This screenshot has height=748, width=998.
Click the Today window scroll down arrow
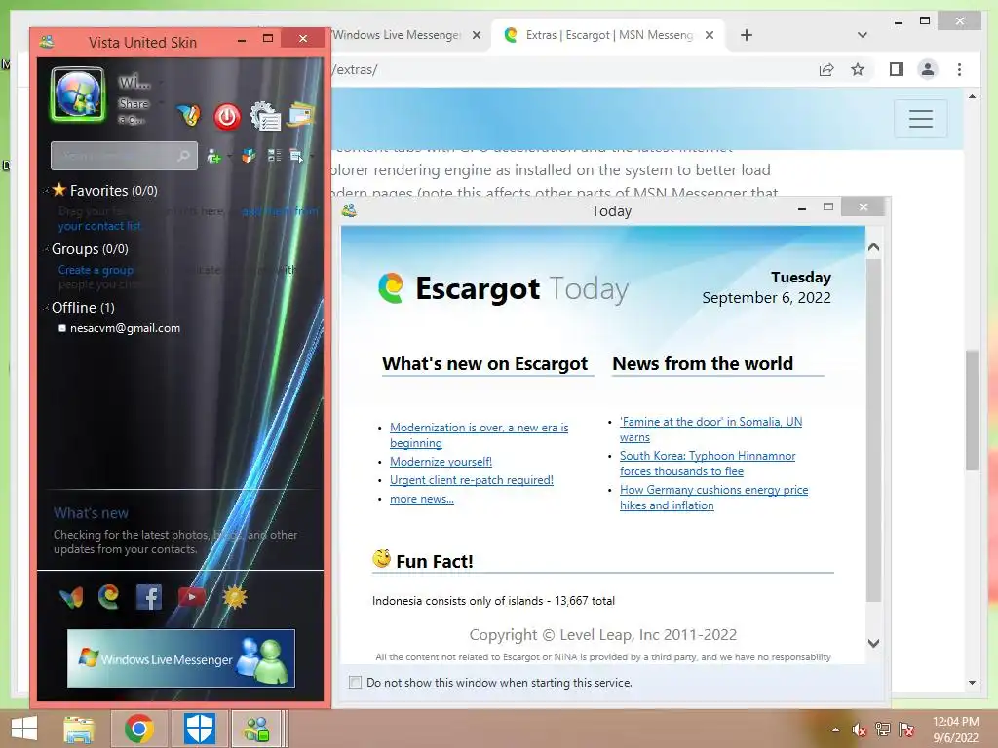874,643
